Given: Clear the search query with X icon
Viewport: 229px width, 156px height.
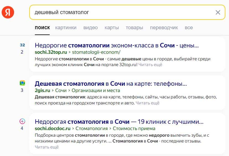Looking at the screenshot, I should click(218, 12).
